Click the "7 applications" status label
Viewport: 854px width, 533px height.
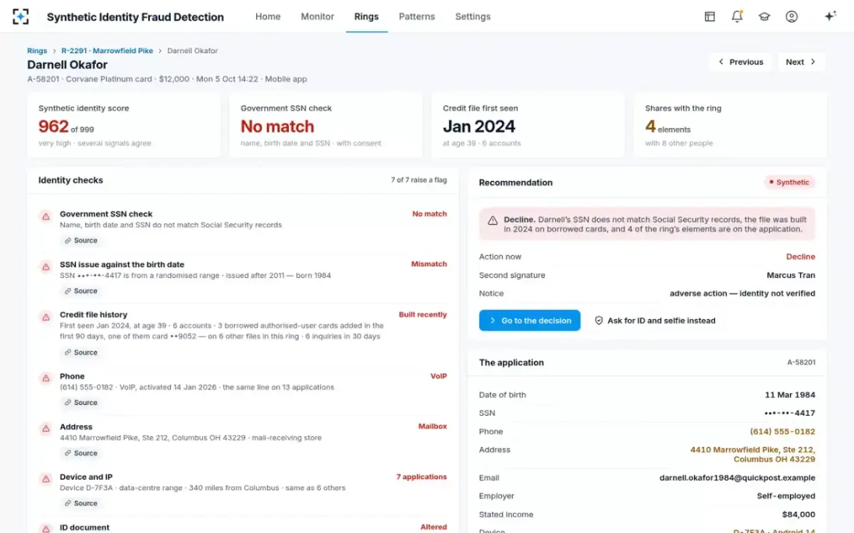coord(421,477)
